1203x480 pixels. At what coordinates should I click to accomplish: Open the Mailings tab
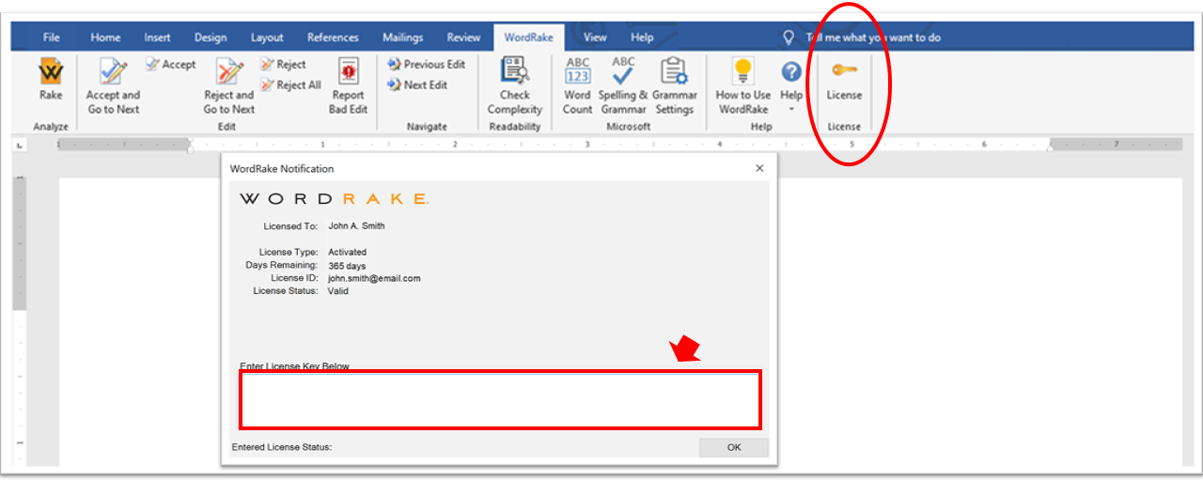(x=402, y=38)
